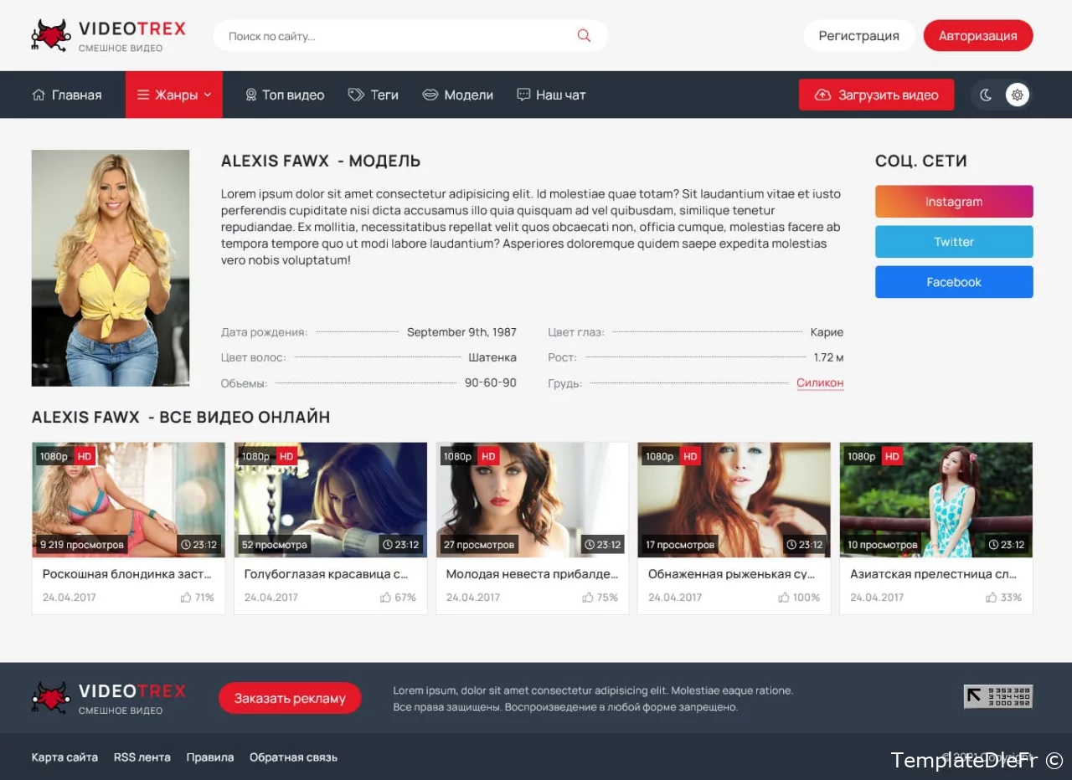This screenshot has width=1072, height=780.
Task: Click the Загрузить видео upload button
Action: pyautogui.click(x=876, y=95)
